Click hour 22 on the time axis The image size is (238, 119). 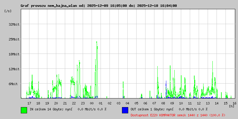click(74, 103)
